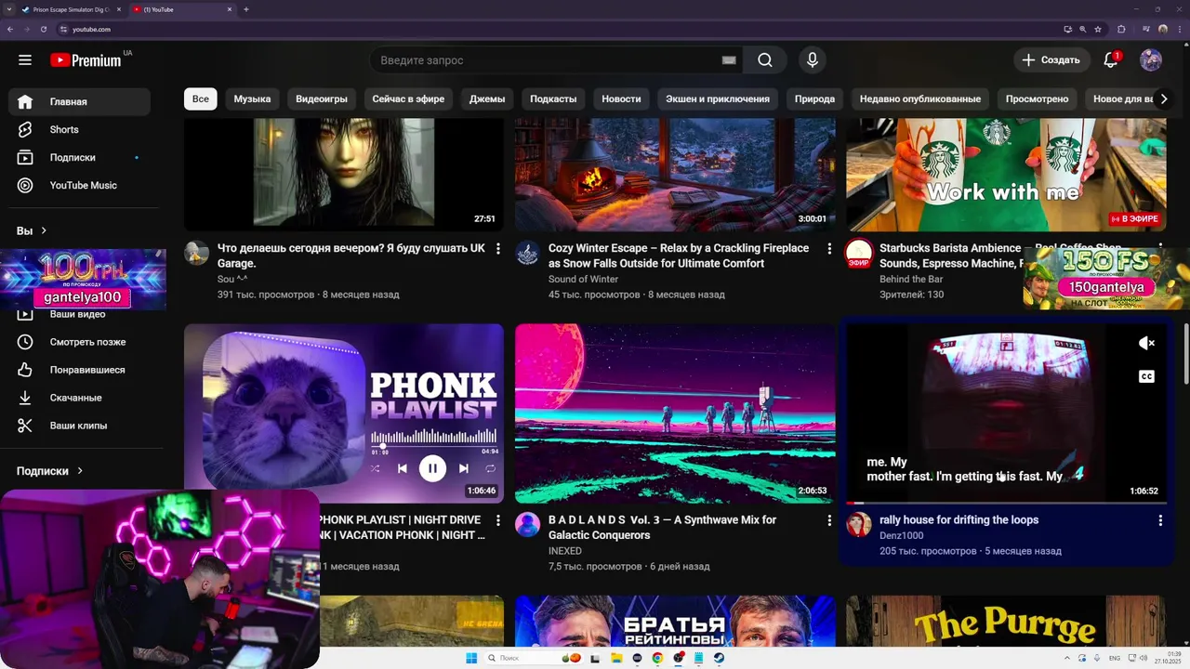
Task: Unmute the rally house preview
Action: coord(1146,343)
